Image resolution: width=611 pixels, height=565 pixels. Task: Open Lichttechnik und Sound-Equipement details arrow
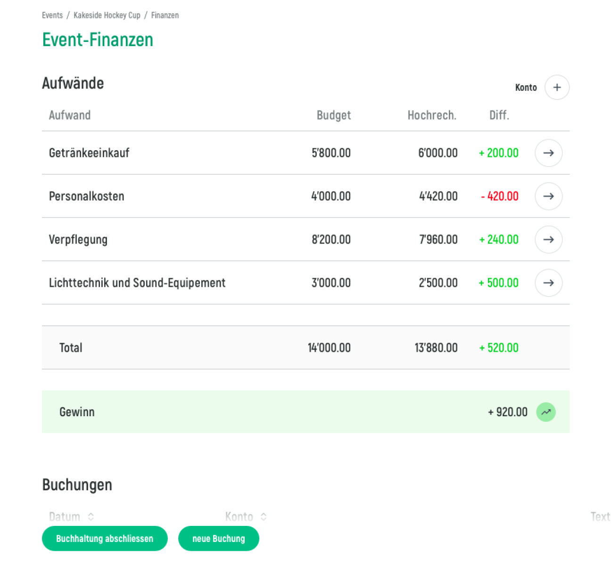(x=548, y=283)
